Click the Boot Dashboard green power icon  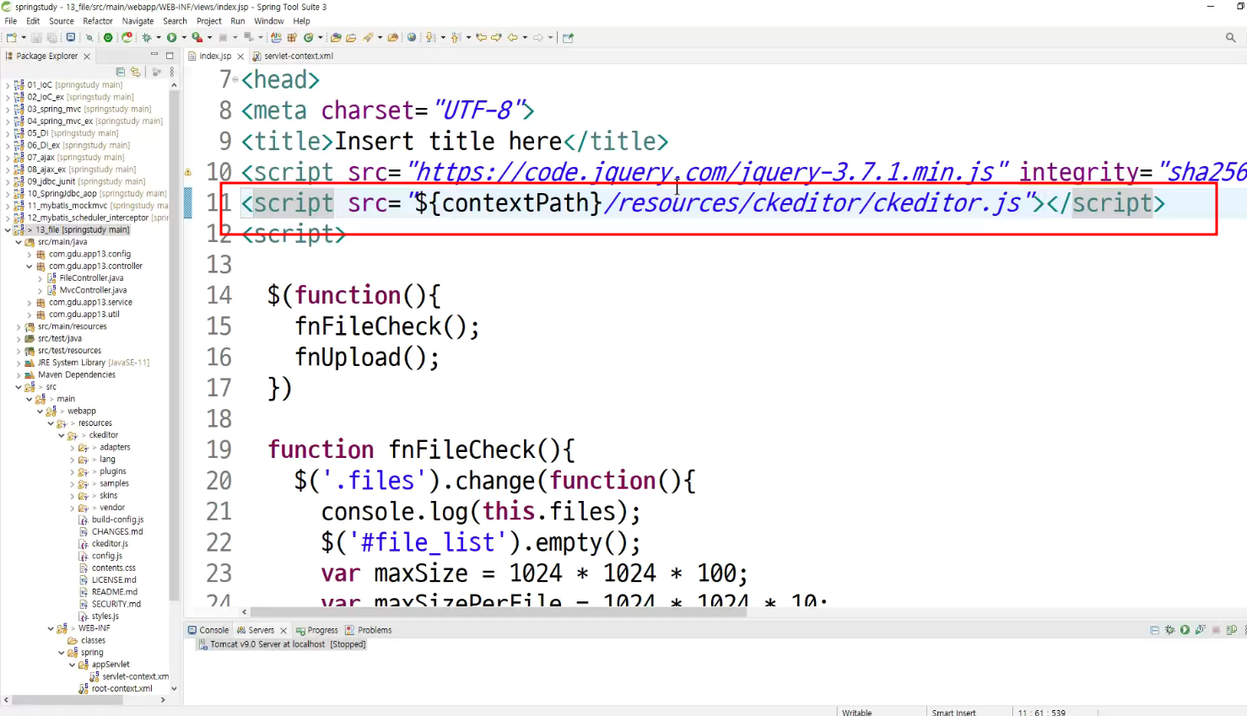tap(108, 37)
